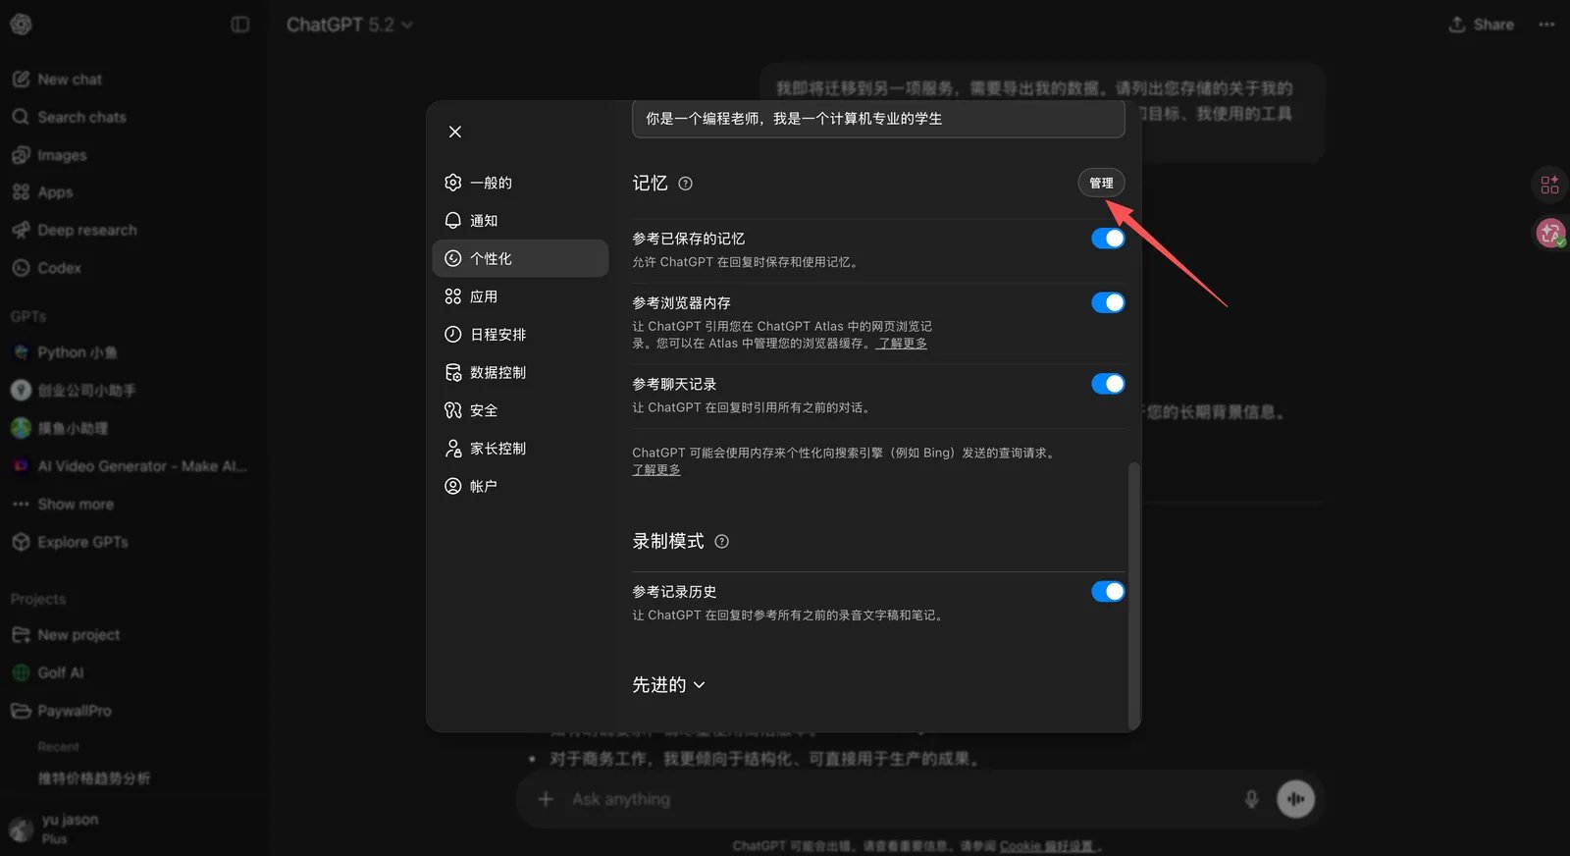This screenshot has height=856, width=1570.
Task: Go to the 家长控制 settings section
Action: (520, 449)
